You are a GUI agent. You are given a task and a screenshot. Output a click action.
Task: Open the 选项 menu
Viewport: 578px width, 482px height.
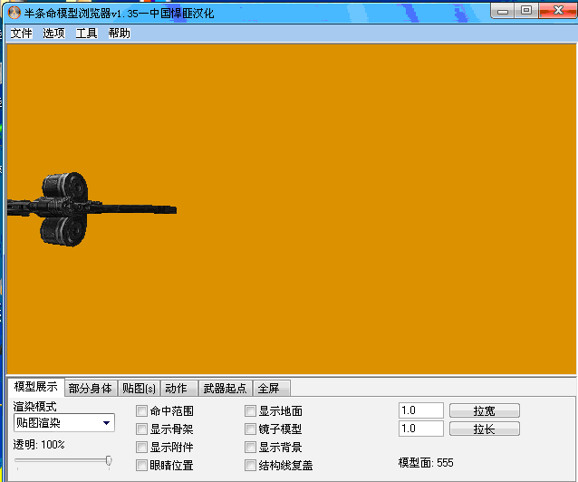click(x=53, y=34)
